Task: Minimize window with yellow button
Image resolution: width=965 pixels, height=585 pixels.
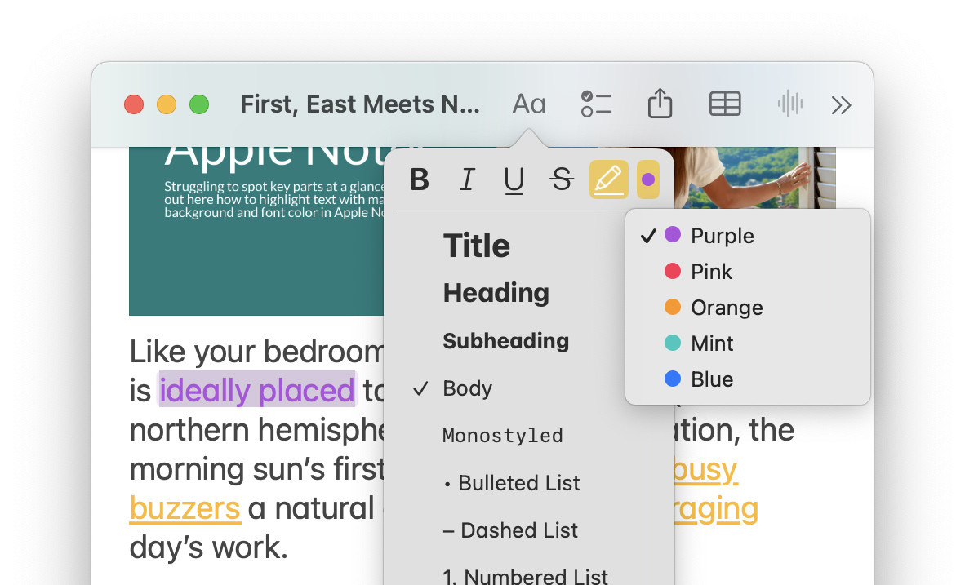Action: pyautogui.click(x=167, y=104)
